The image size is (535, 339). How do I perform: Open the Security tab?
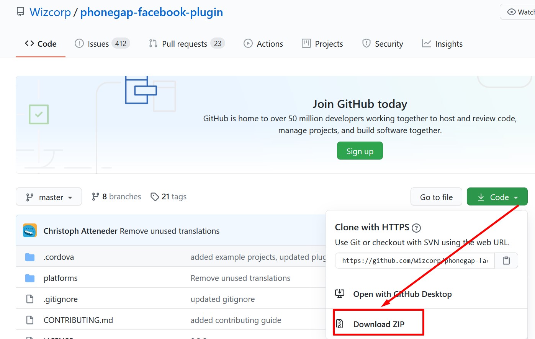pyautogui.click(x=383, y=44)
